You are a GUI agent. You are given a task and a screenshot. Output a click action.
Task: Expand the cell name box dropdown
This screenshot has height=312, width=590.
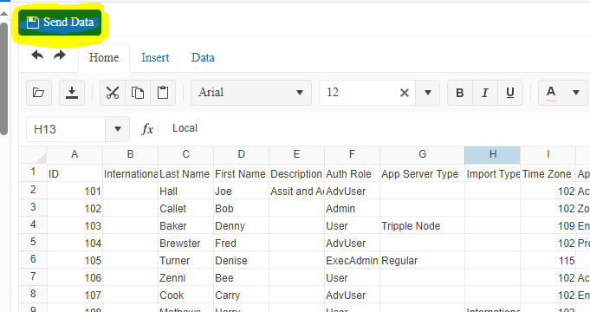pyautogui.click(x=118, y=129)
